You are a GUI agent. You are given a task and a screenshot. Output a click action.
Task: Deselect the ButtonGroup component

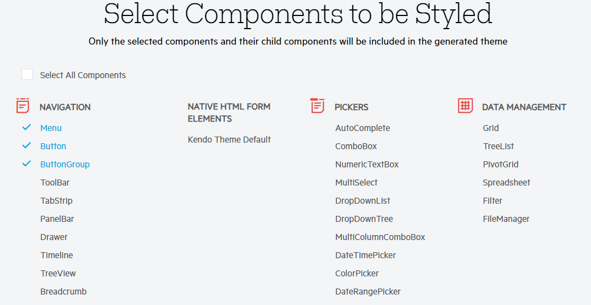pos(65,165)
